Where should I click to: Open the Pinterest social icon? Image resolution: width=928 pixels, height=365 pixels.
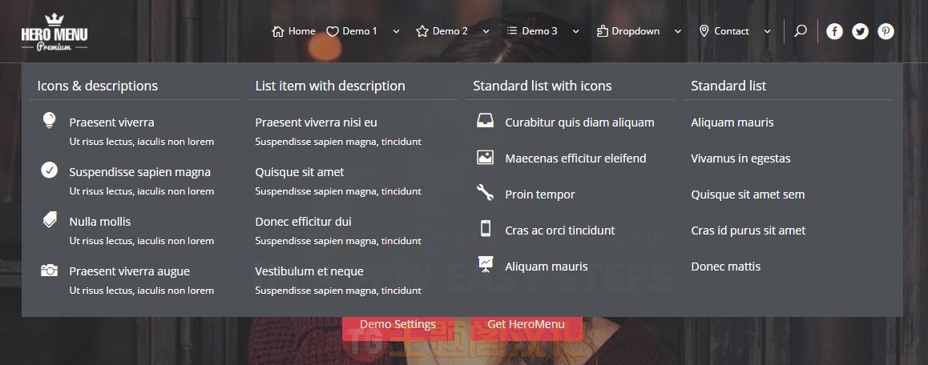[x=886, y=31]
